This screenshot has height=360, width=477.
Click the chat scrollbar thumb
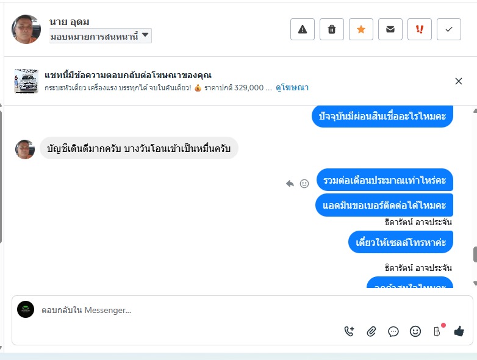point(475,254)
